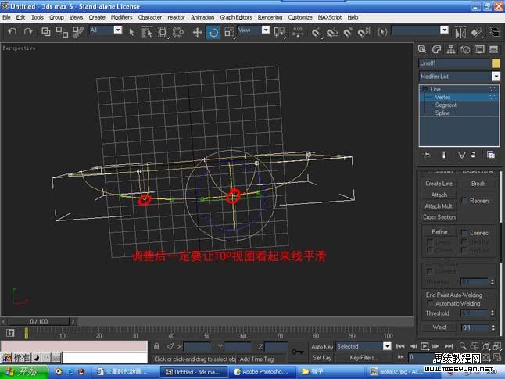
Task: Click the Cross Section button
Action: point(439,217)
